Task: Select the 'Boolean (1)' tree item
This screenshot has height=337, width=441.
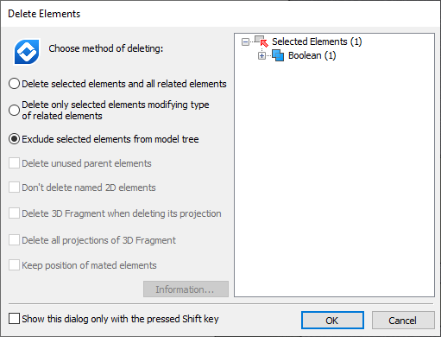Action: click(312, 55)
